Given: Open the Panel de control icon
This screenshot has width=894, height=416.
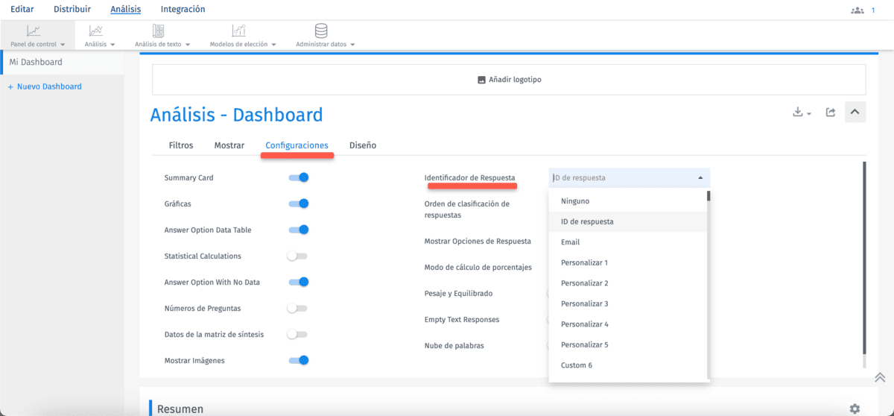Looking at the screenshot, I should click(x=34, y=31).
